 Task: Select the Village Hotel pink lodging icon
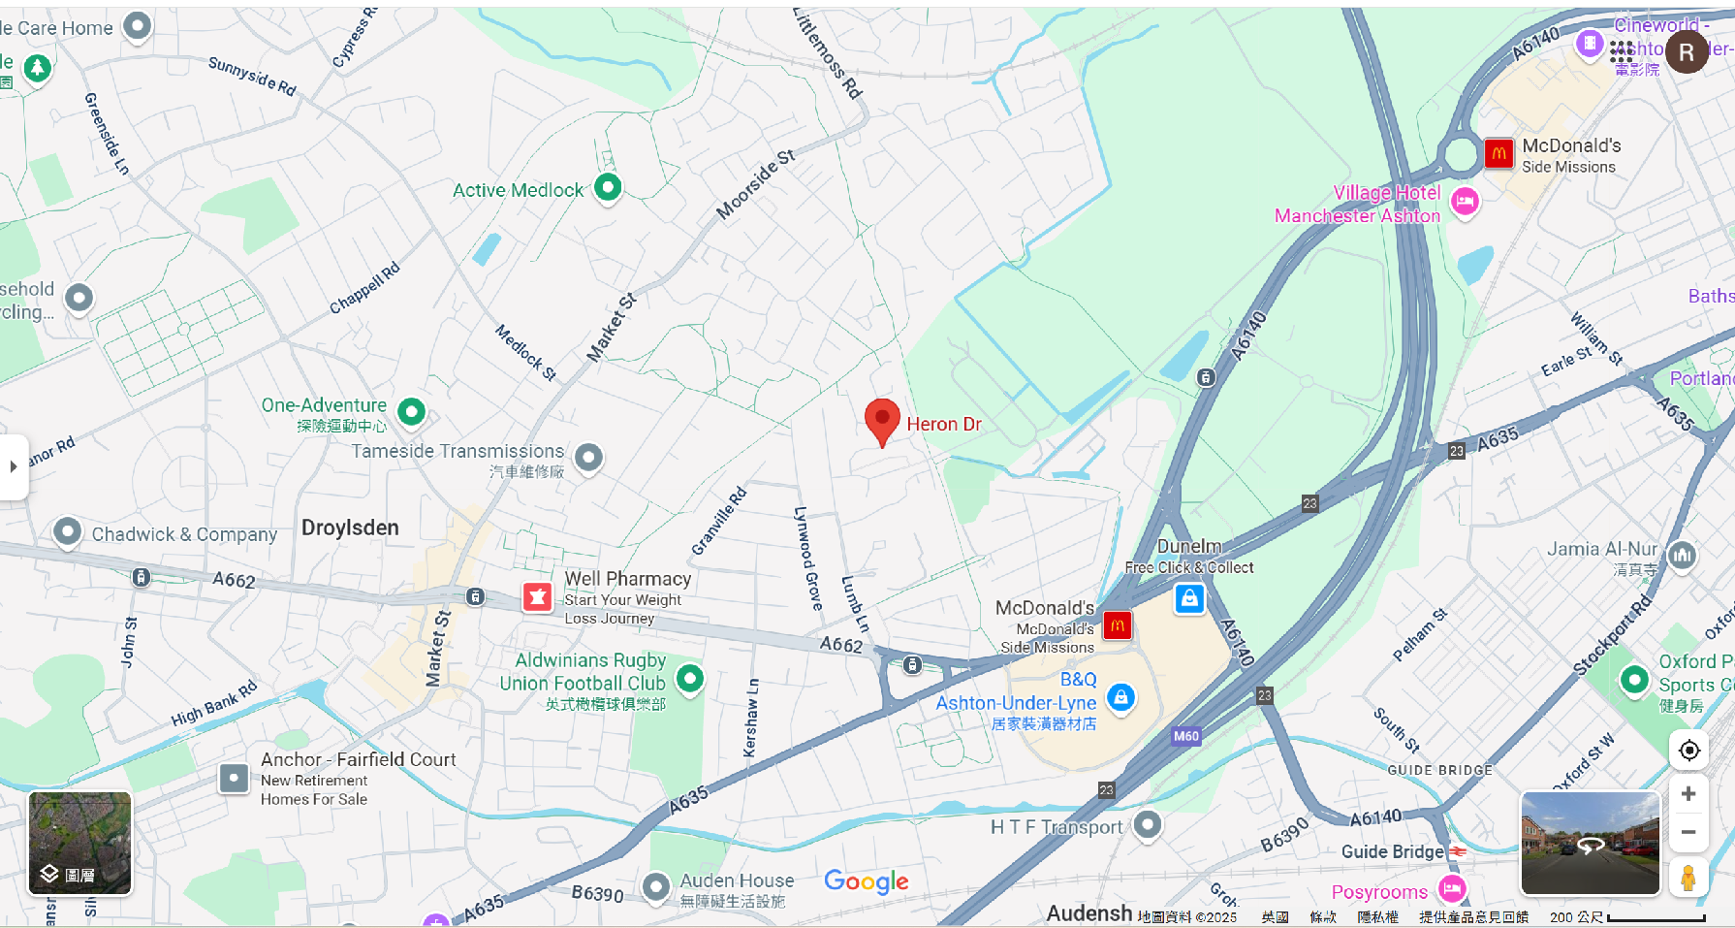pos(1465,202)
